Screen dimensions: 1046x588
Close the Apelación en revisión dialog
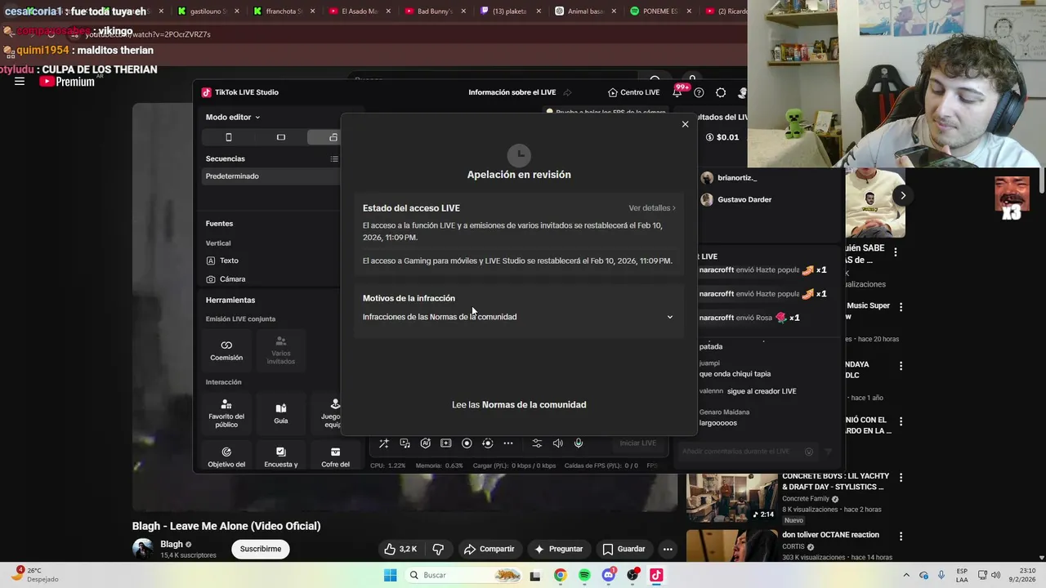click(685, 124)
